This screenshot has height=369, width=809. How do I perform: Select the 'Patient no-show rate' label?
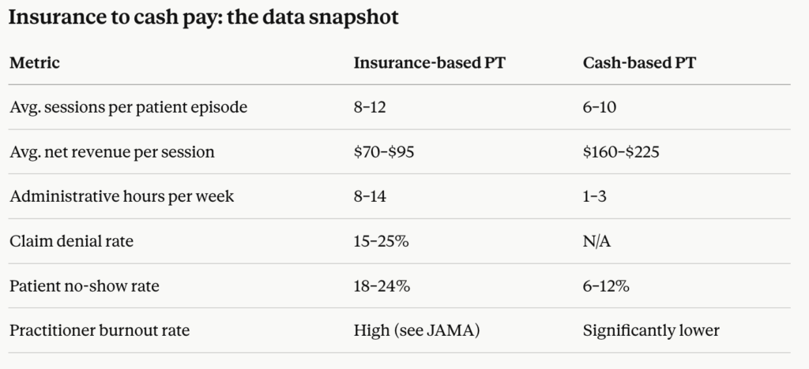84,286
